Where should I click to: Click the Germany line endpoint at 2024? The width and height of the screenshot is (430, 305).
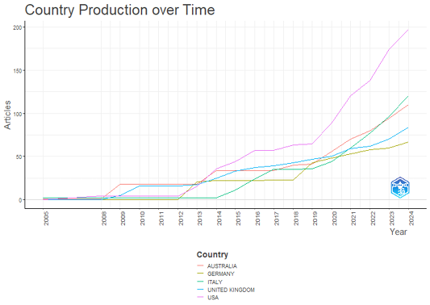[408, 142]
